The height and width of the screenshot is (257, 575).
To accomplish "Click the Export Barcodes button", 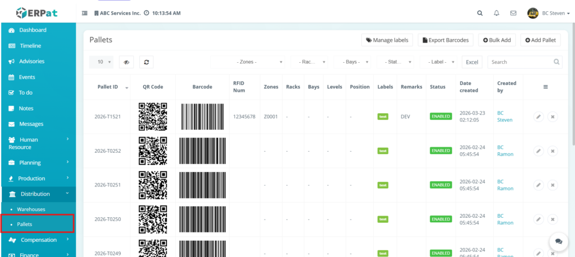I will pos(445,40).
